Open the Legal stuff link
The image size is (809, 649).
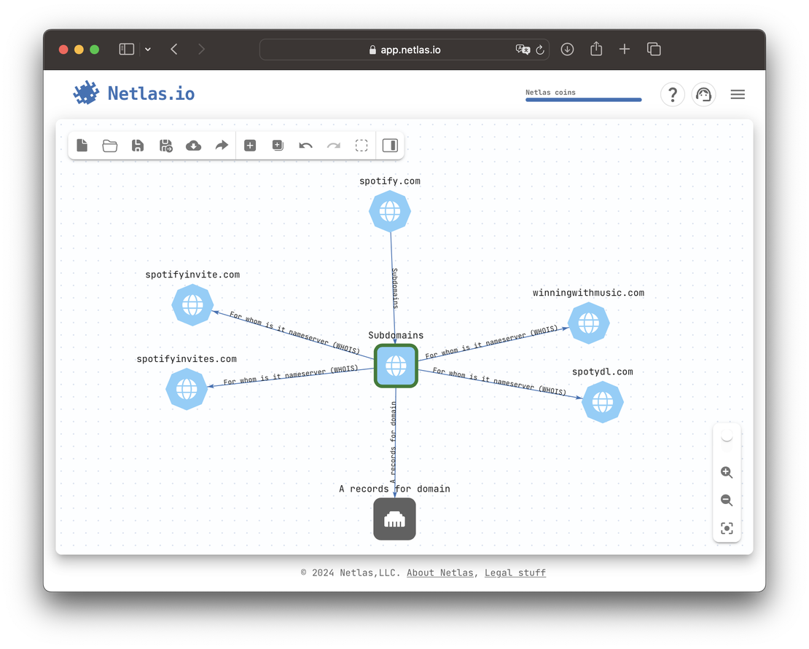click(515, 573)
